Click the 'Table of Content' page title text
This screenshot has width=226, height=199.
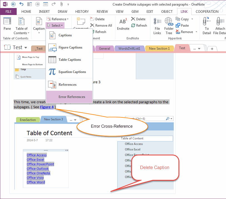pyautogui.click(x=49, y=133)
